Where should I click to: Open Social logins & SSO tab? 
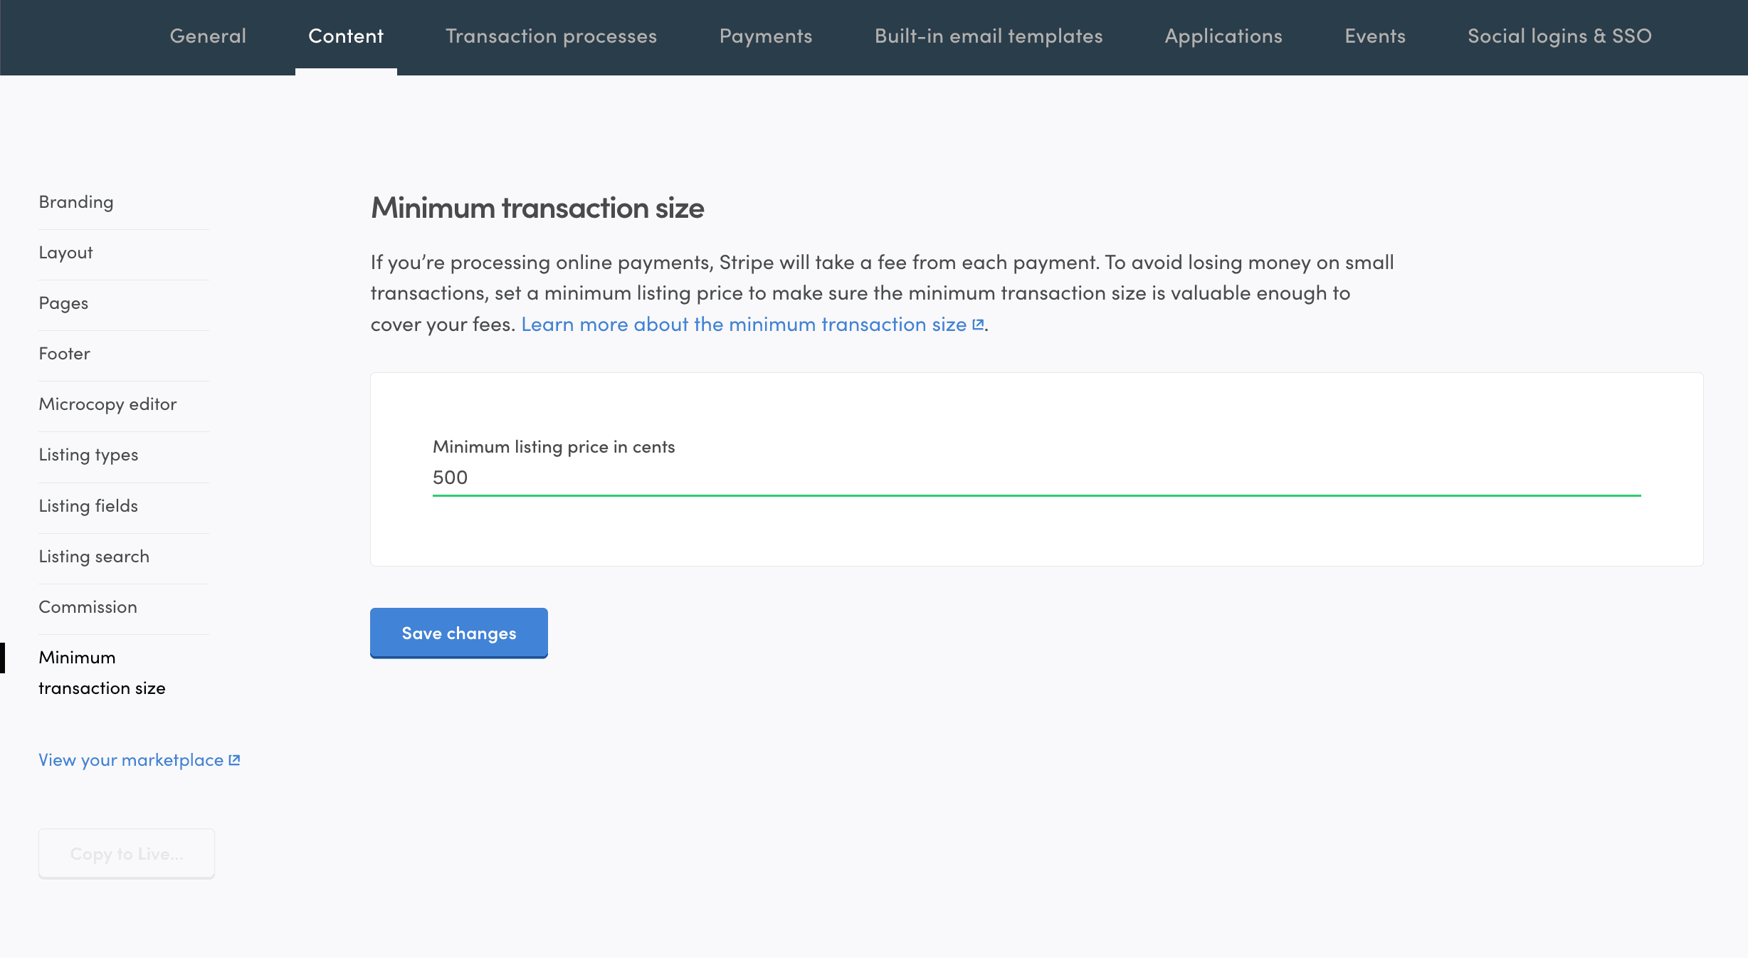1559,36
